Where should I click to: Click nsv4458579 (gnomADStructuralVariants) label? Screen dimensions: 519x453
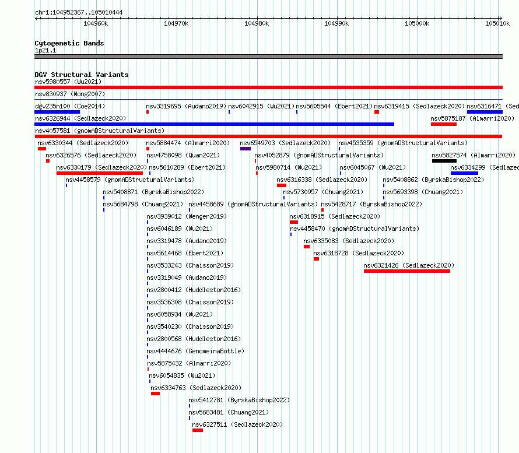[x=130, y=180]
